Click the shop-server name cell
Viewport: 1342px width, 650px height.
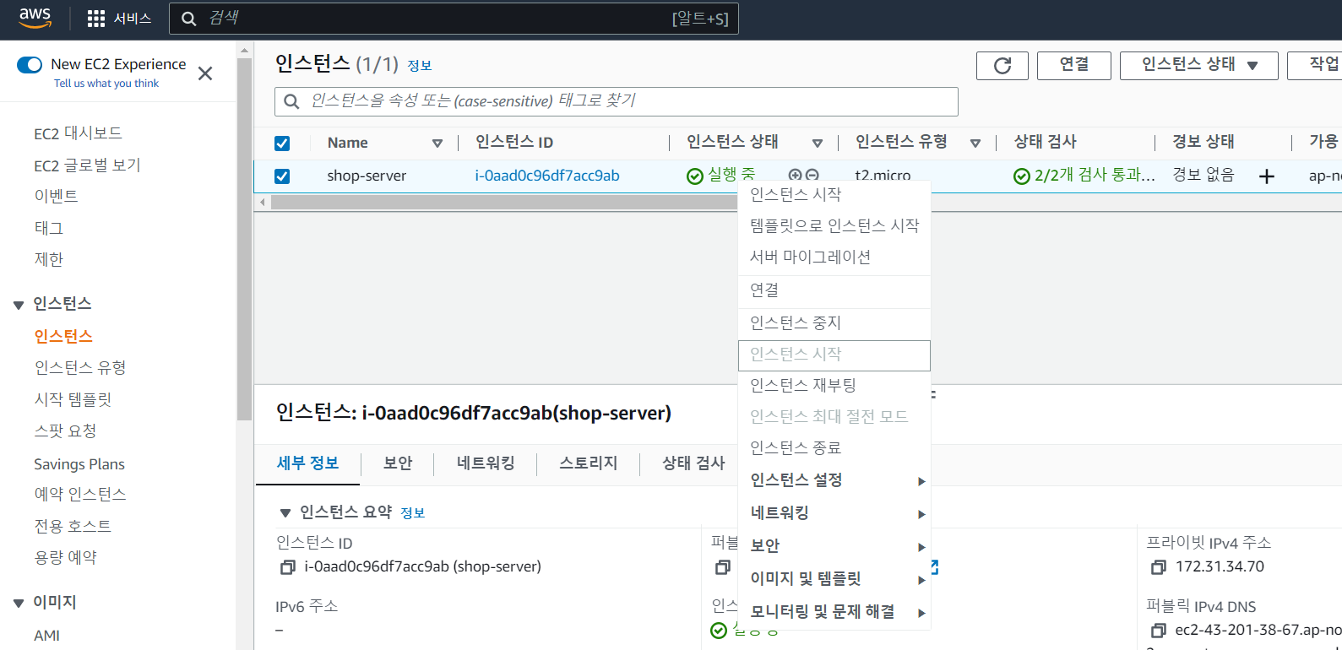pyautogui.click(x=367, y=176)
